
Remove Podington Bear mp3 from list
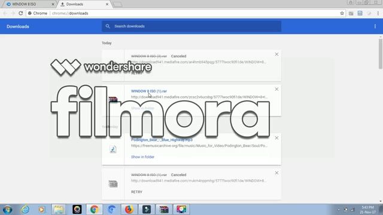pos(276,138)
